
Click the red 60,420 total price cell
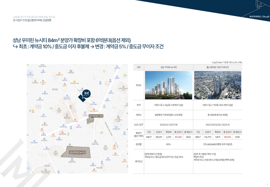pos(178,137)
